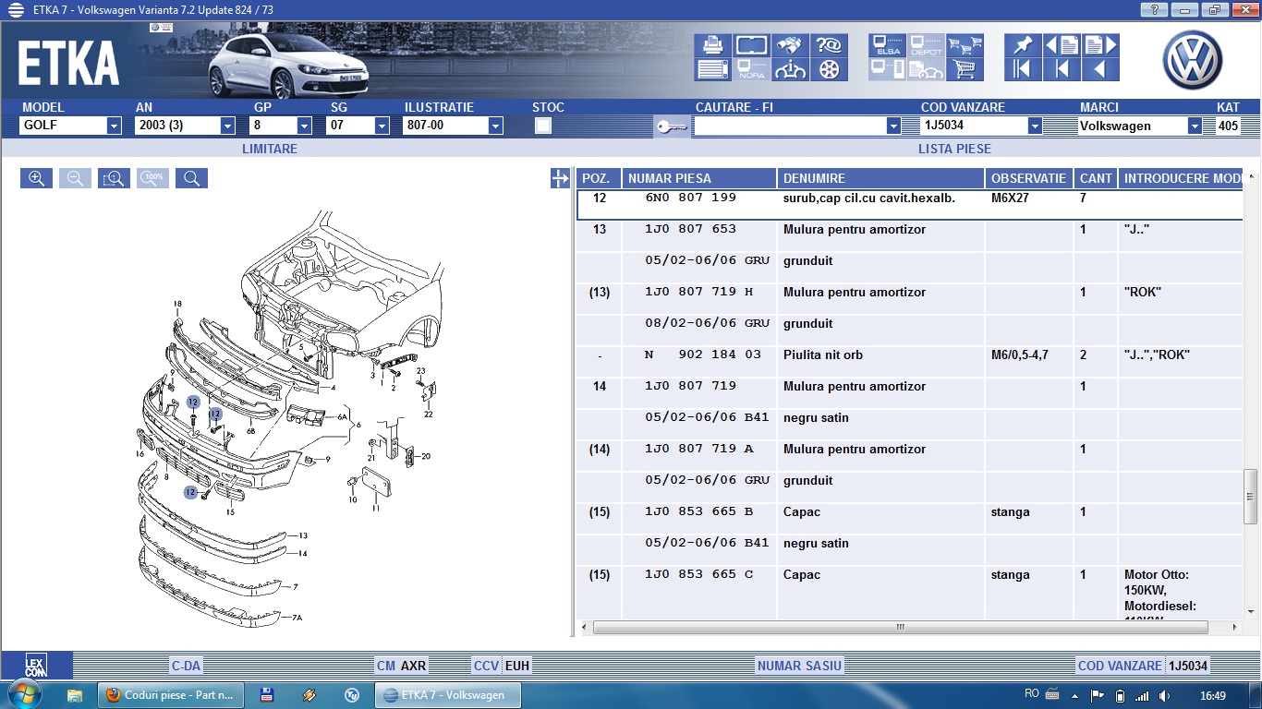Select the zoom region magnifier tool
This screenshot has width=1262, height=709.
point(114,178)
